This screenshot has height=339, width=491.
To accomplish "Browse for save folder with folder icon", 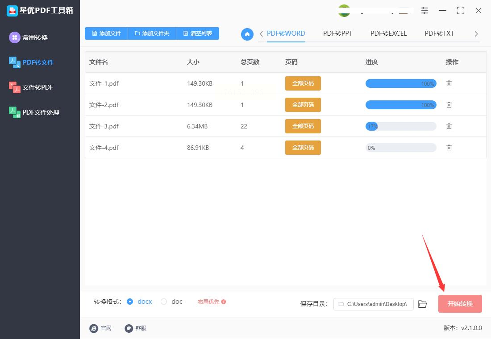I will [422, 304].
